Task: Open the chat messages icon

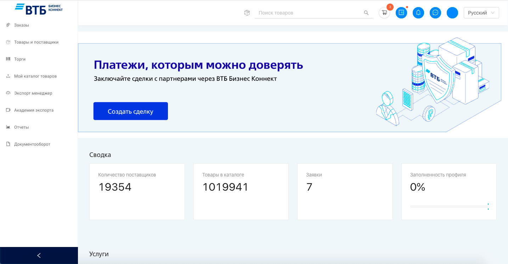Action: (435, 13)
